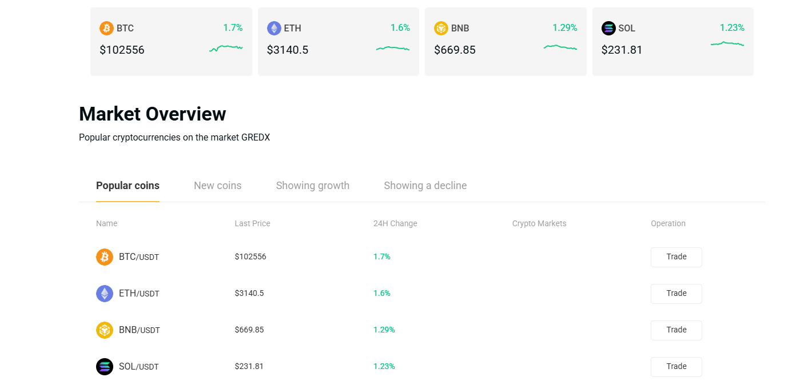The image size is (804, 385).
Task: Open the BTC sparkline chart in top card
Action: click(226, 49)
